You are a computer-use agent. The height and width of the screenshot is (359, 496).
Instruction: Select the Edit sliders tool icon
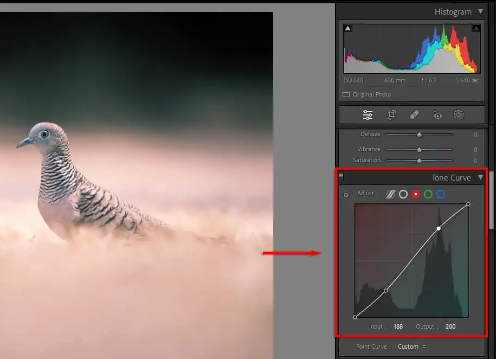[x=368, y=115]
